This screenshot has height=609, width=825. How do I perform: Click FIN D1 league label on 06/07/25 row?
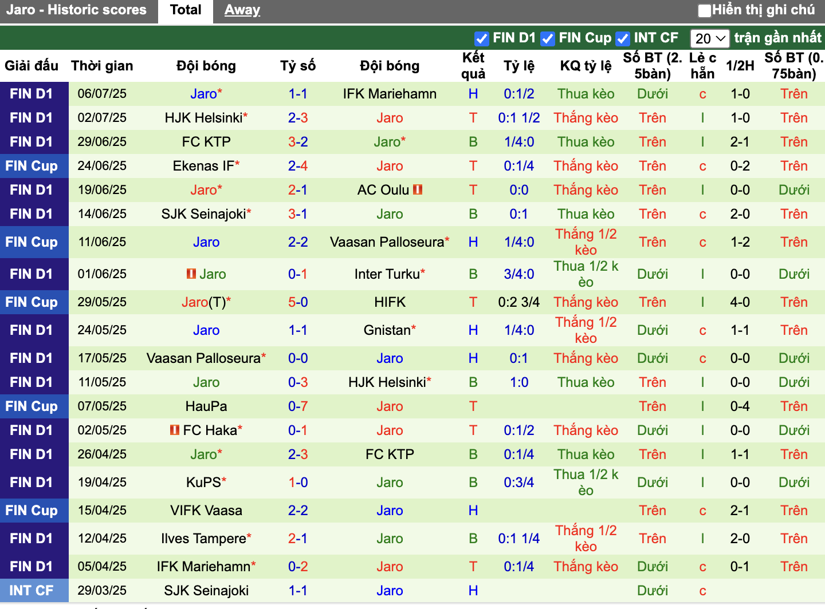32,94
